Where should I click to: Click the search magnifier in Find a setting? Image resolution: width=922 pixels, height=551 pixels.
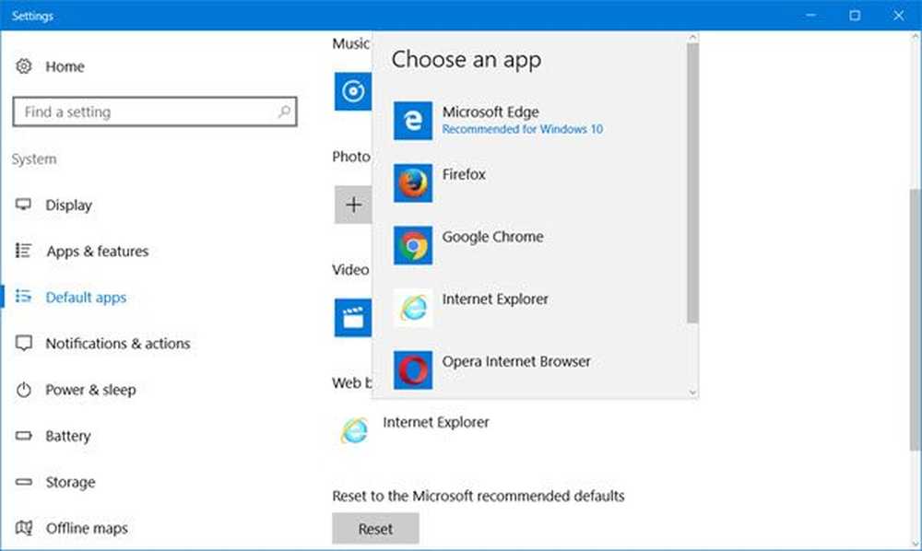[x=284, y=111]
